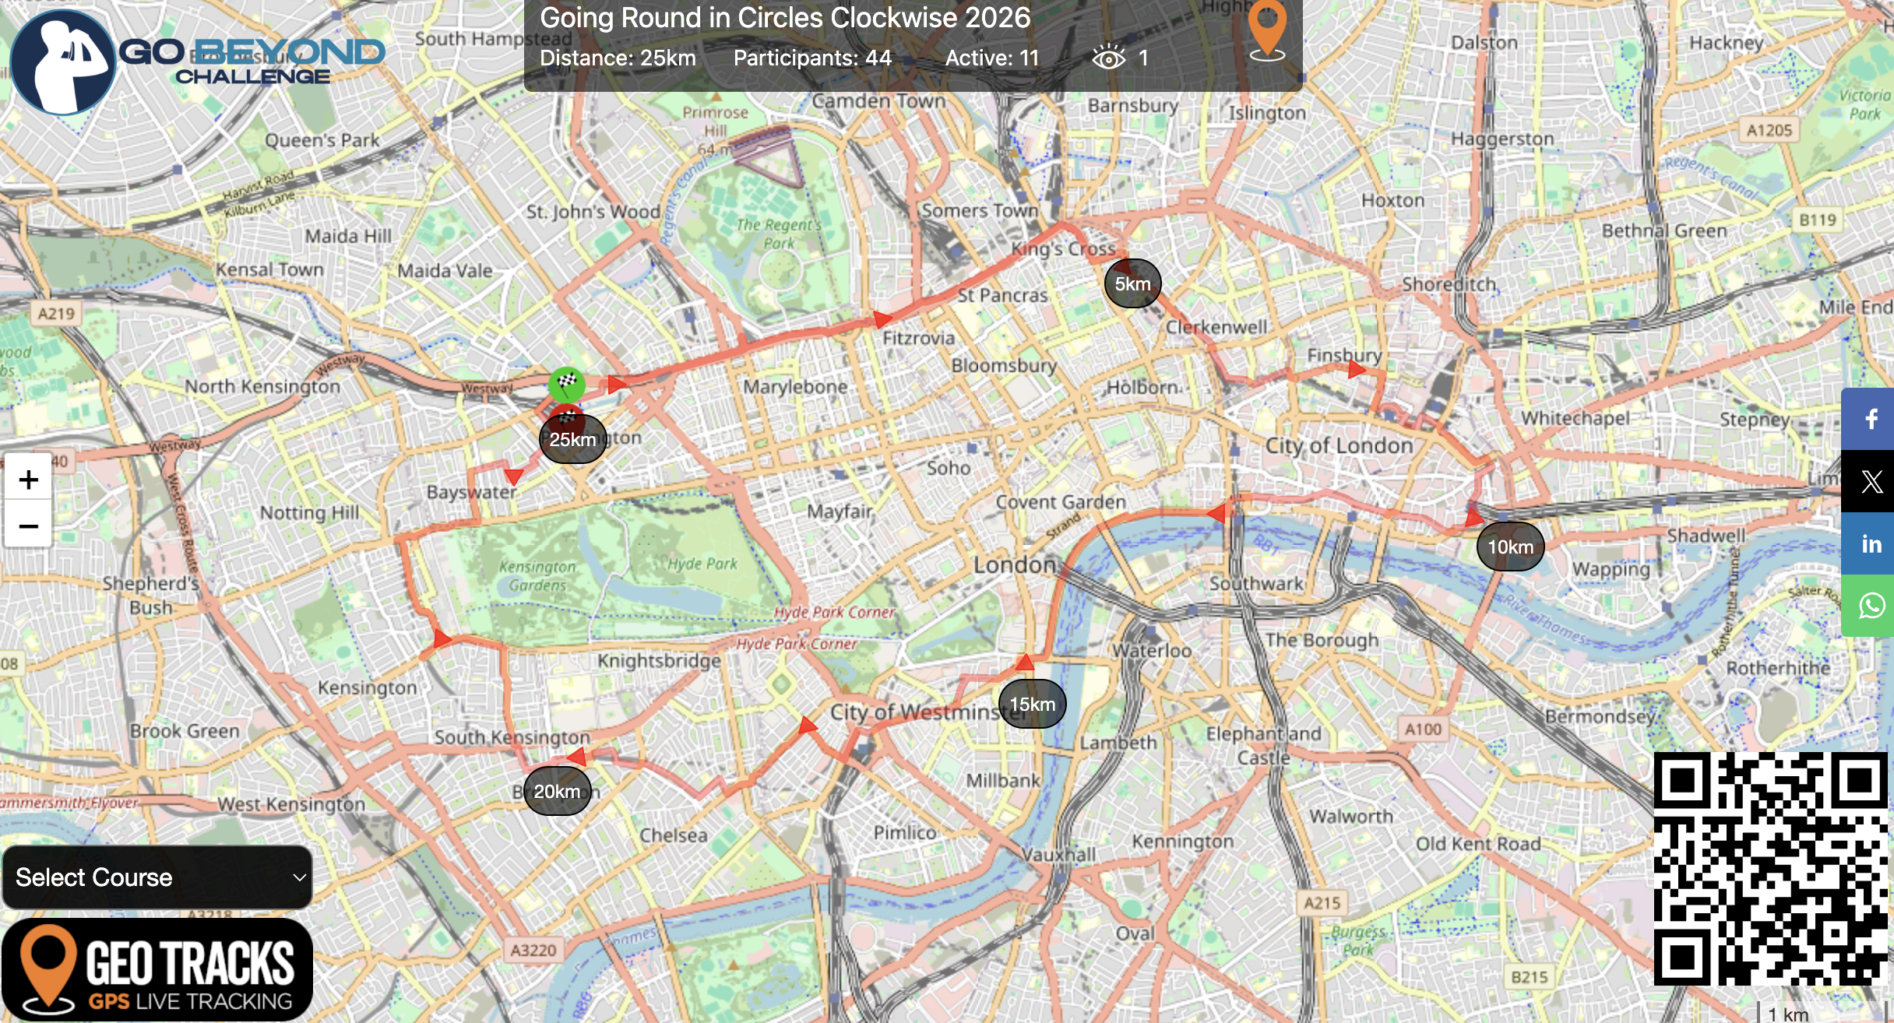The width and height of the screenshot is (1894, 1023).
Task: Share on Facebook
Action: point(1869,419)
